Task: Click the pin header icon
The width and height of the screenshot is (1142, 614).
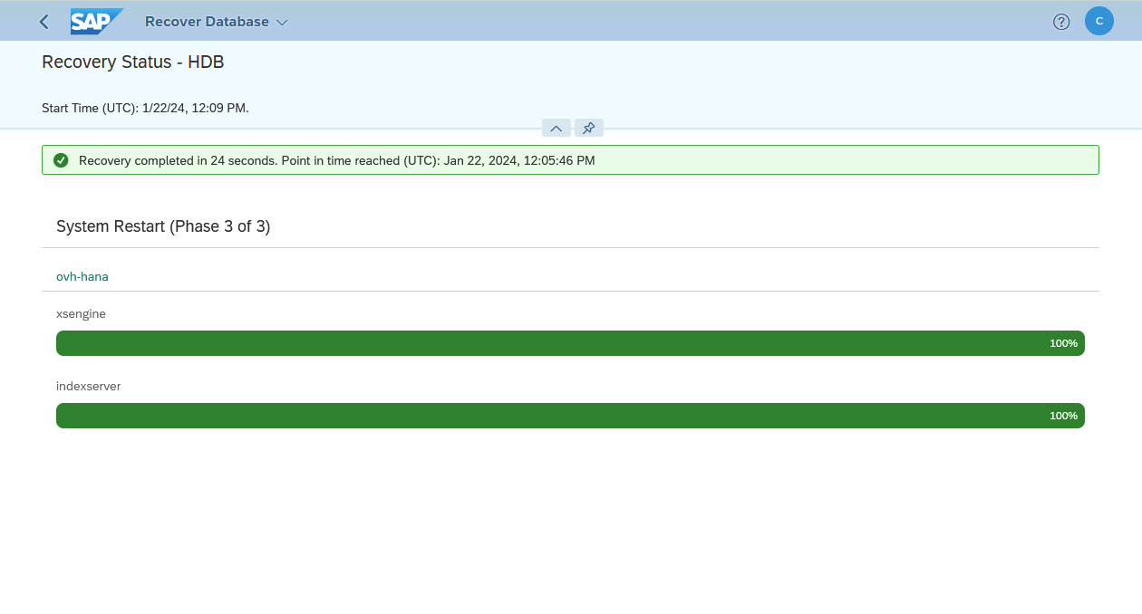Action: pos(588,128)
